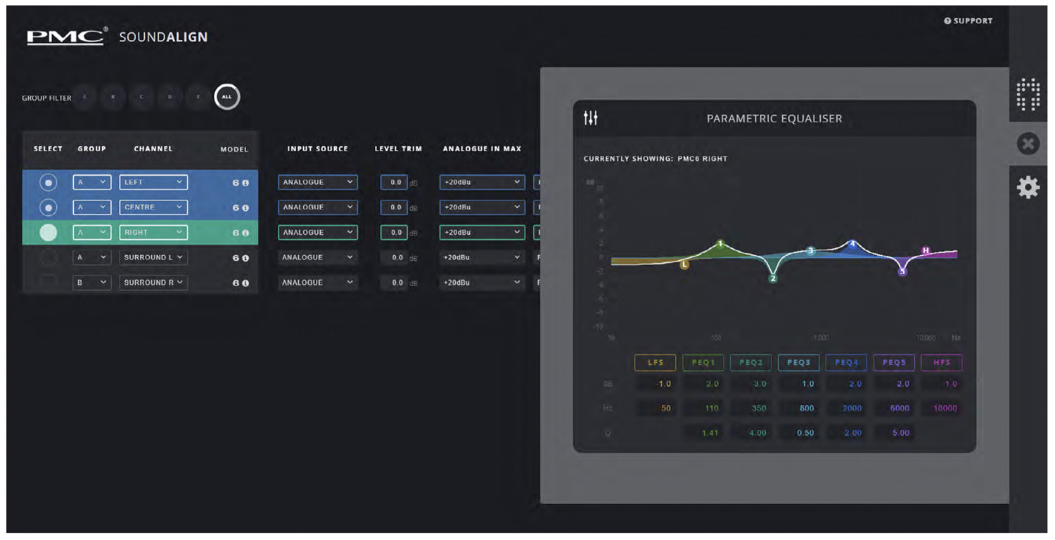
Task: Show model info for the CENTRE channel
Action: coord(245,208)
